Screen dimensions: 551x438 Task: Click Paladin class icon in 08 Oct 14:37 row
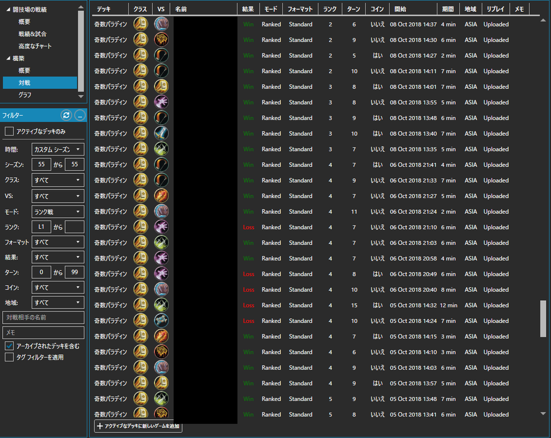pyautogui.click(x=140, y=24)
